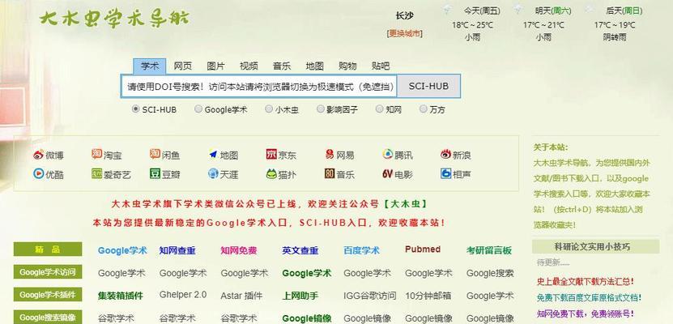Open 免费下载百度文库原格式文档 link
The image size is (673, 324).
[589, 297]
